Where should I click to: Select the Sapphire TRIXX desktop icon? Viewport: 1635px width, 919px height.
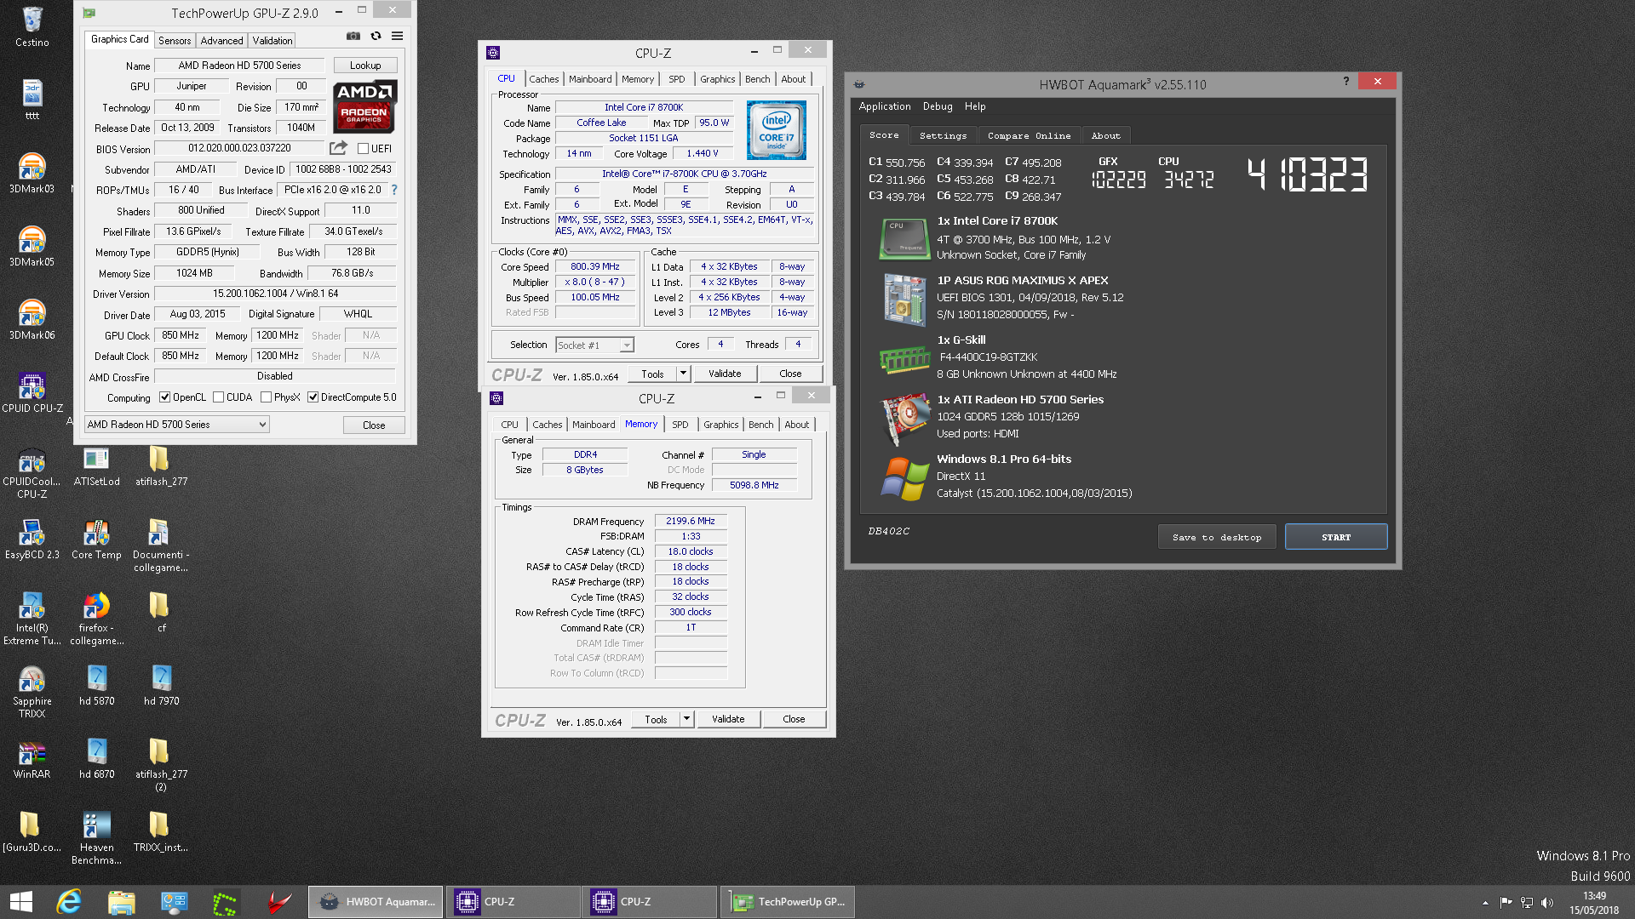pyautogui.click(x=32, y=691)
